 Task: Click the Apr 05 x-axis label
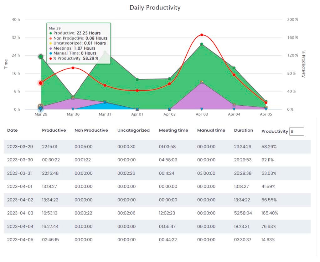point(266,114)
